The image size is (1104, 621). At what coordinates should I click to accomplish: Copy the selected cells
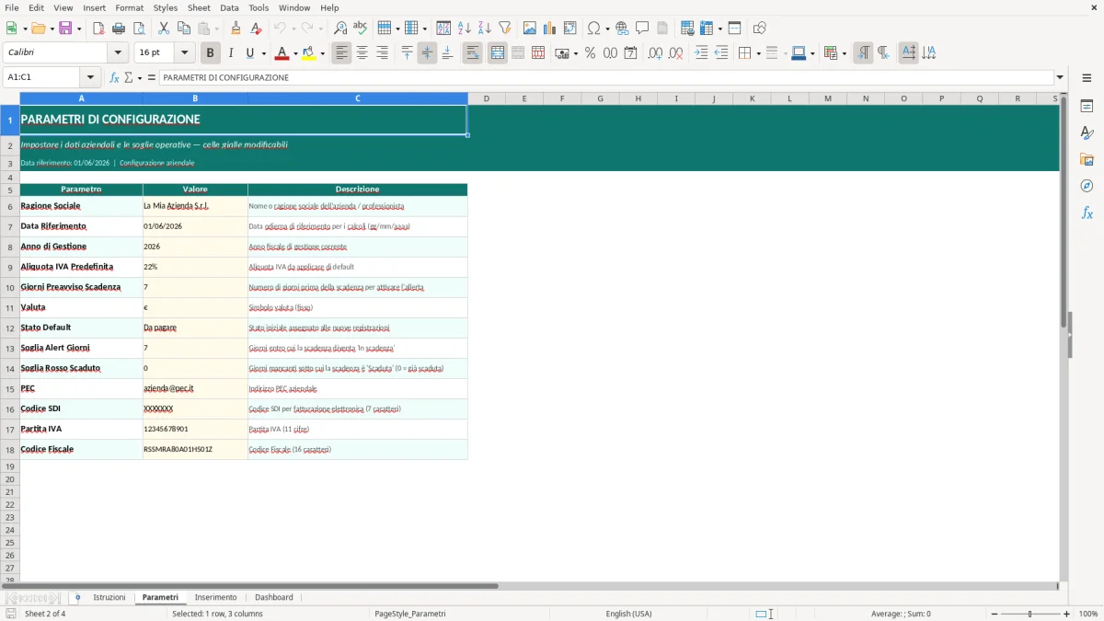click(x=183, y=29)
